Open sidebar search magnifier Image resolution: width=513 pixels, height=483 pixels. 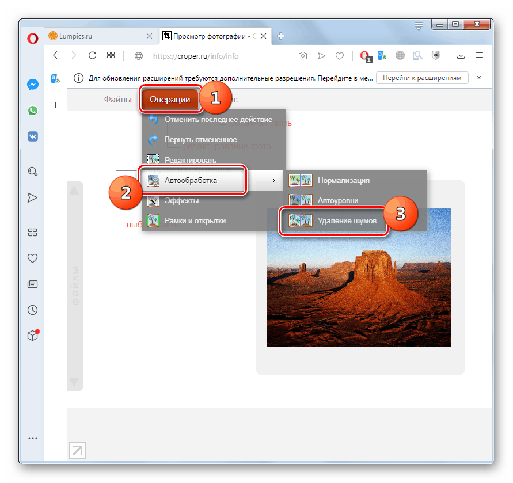pyautogui.click(x=33, y=172)
